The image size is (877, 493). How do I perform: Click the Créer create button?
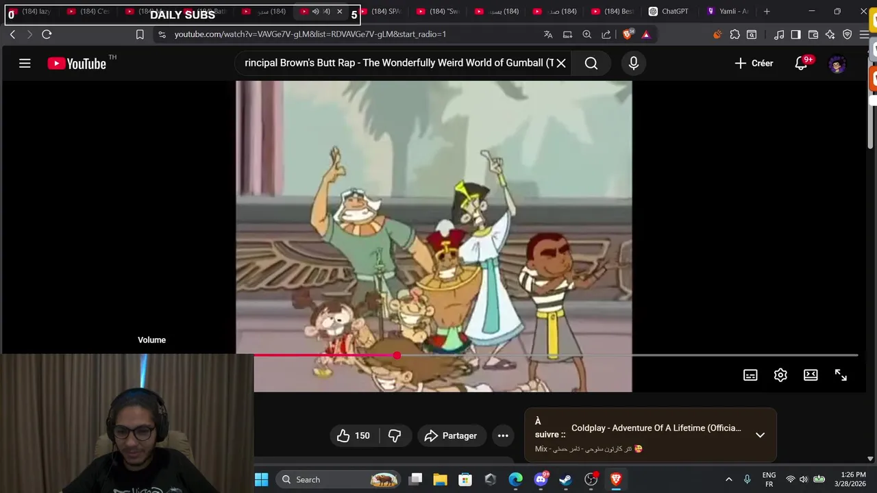[754, 63]
